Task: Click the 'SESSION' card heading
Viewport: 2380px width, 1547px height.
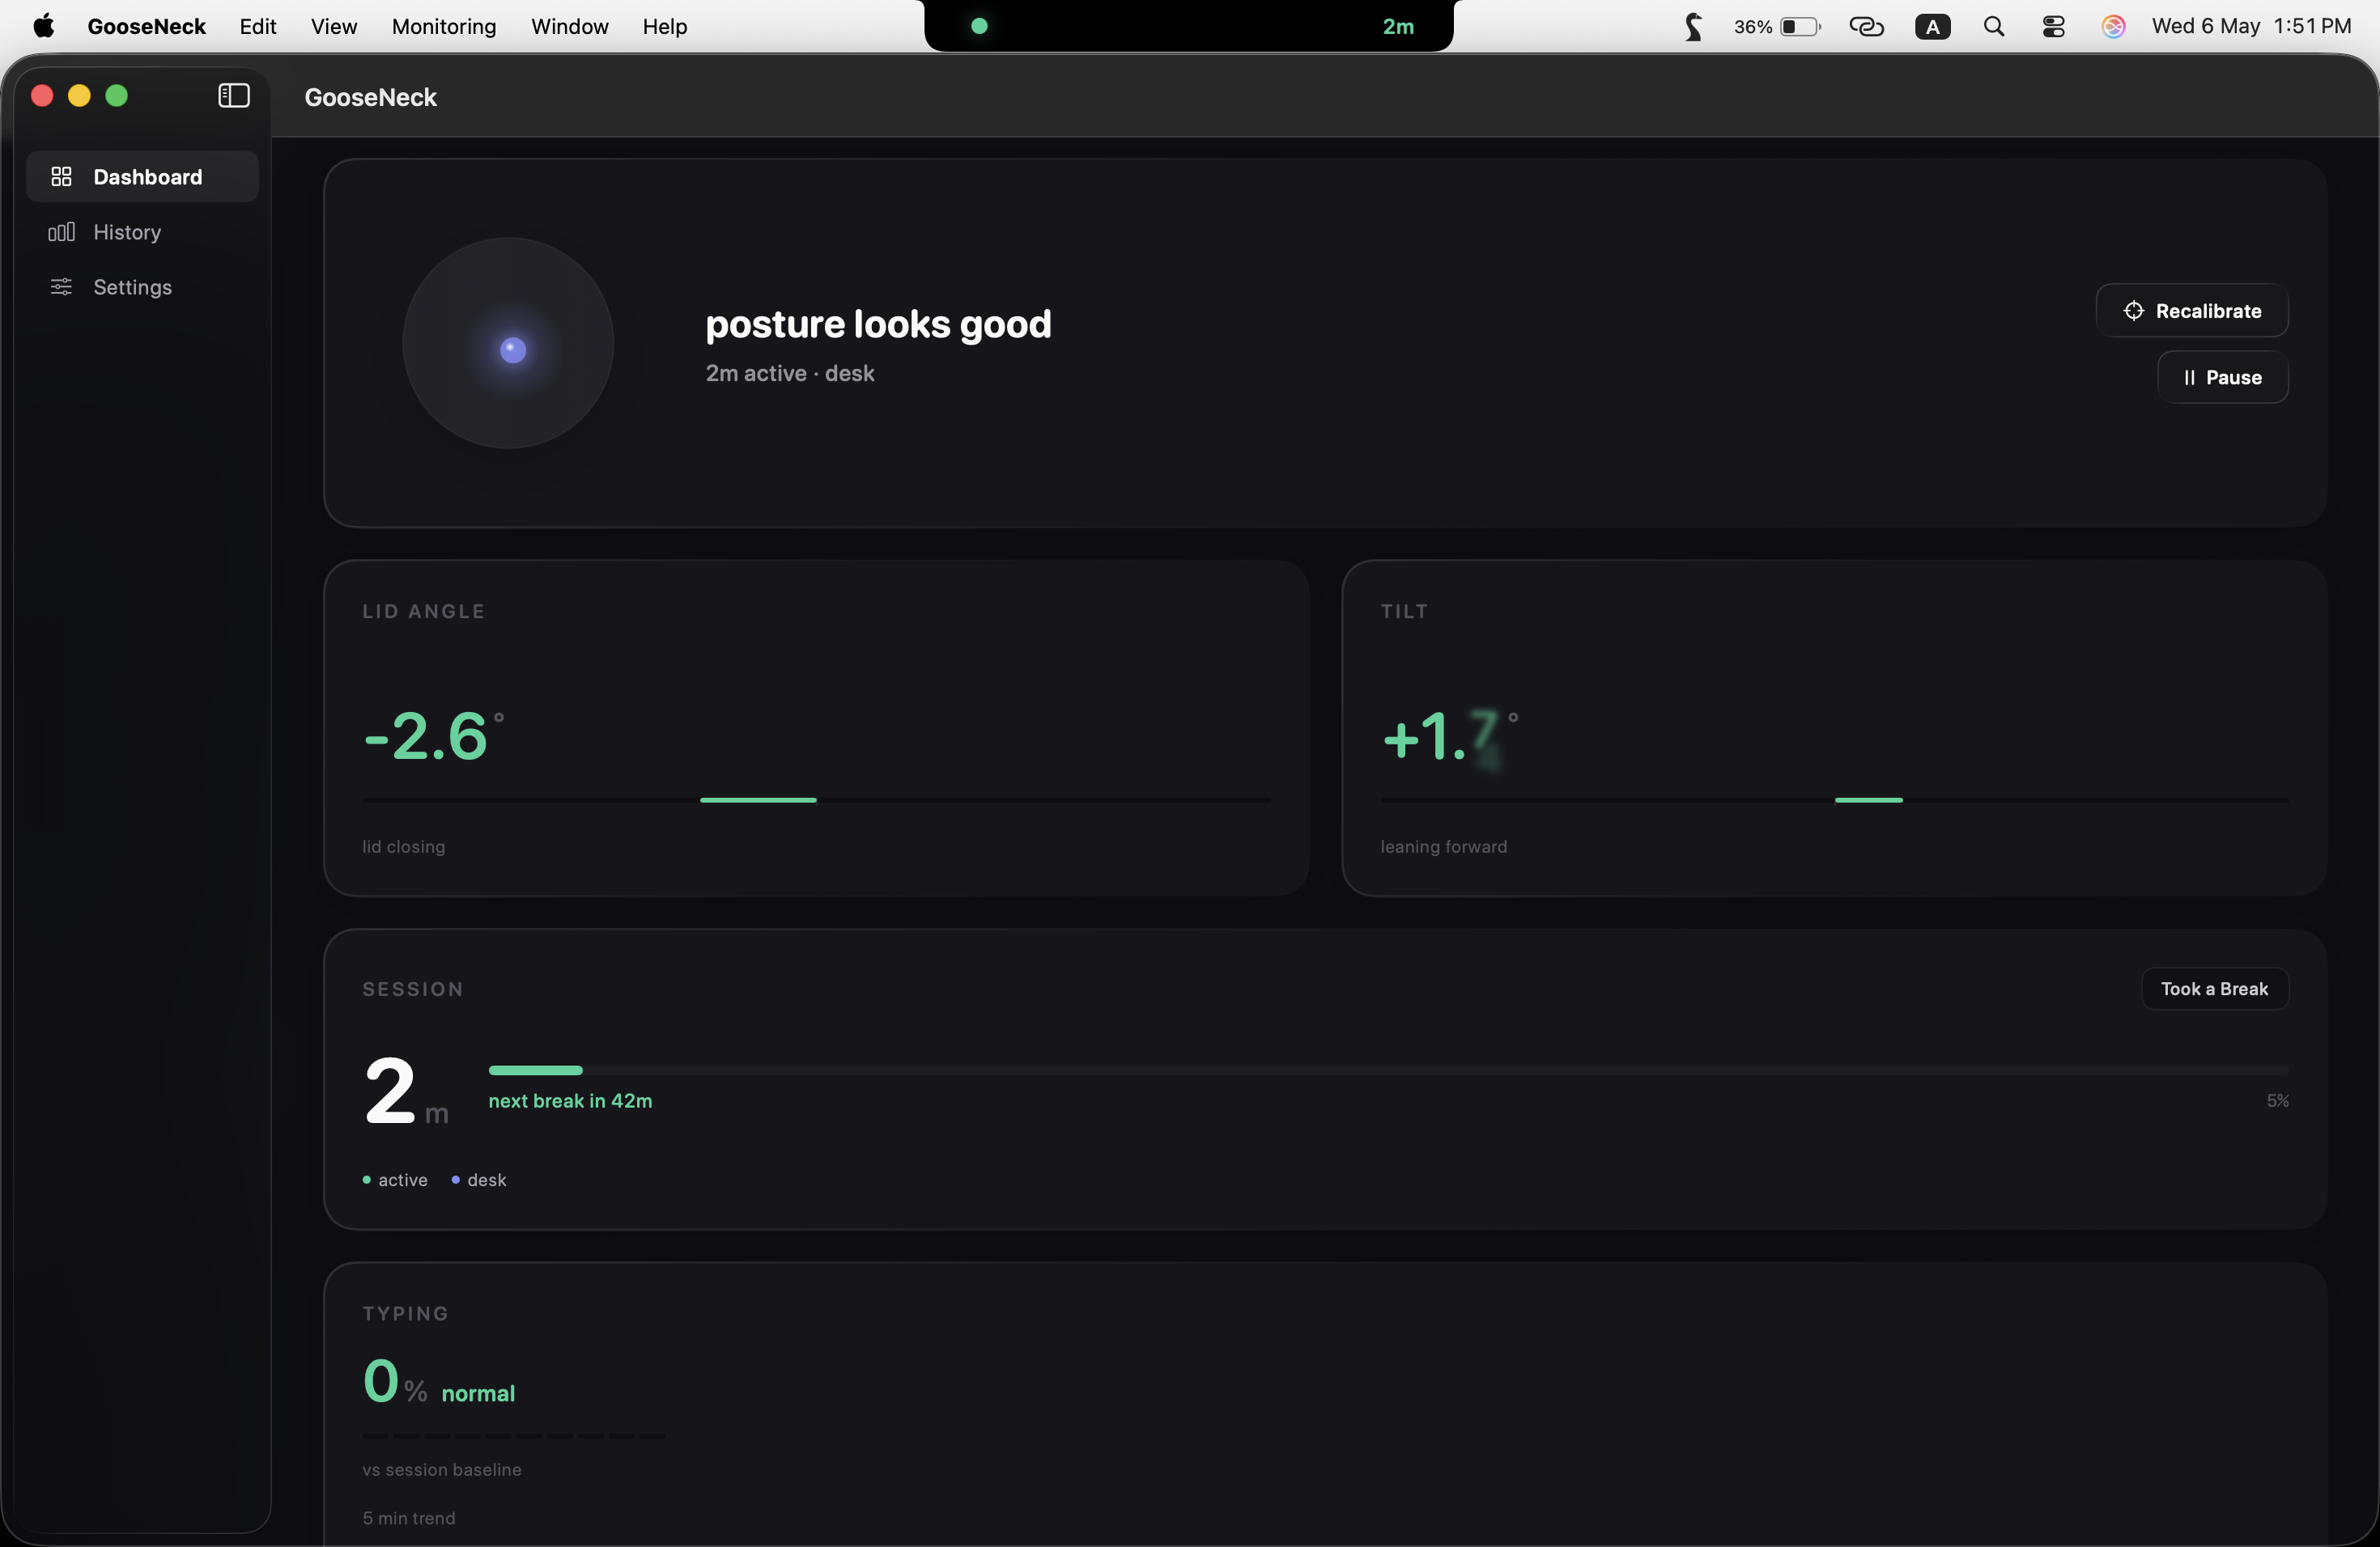Action: tap(413, 990)
